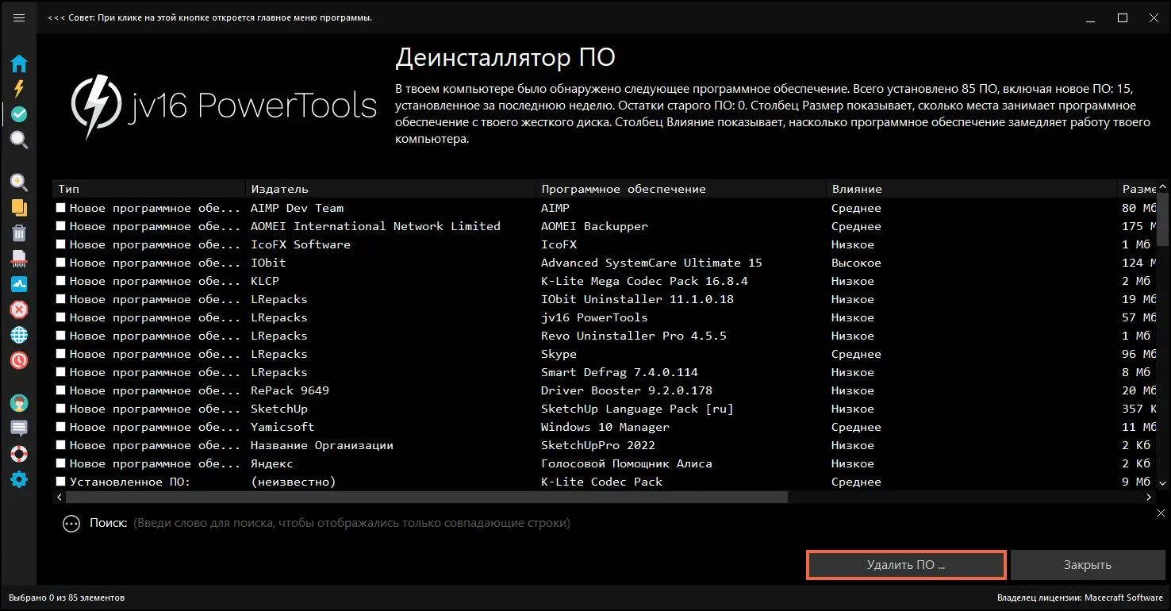The image size is (1171, 611).
Task: Check the IcoFX Software row checkbox
Action: pos(61,244)
